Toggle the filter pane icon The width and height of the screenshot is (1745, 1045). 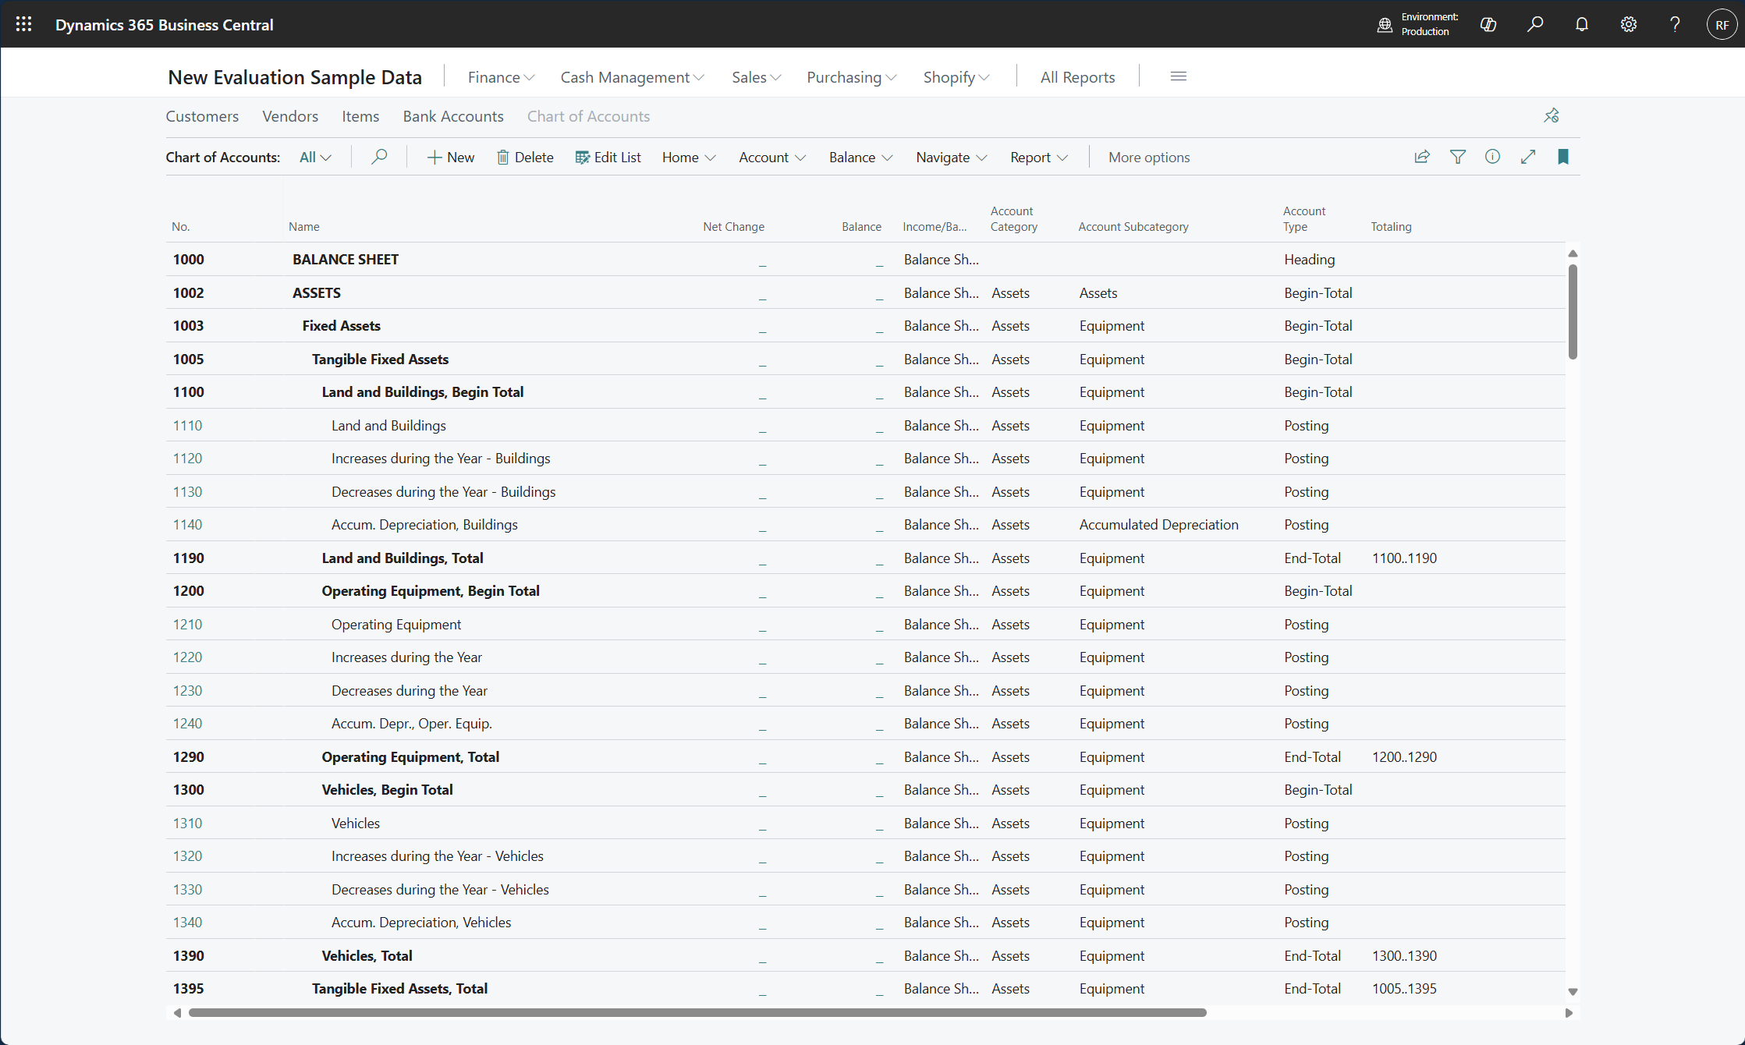(x=1457, y=157)
